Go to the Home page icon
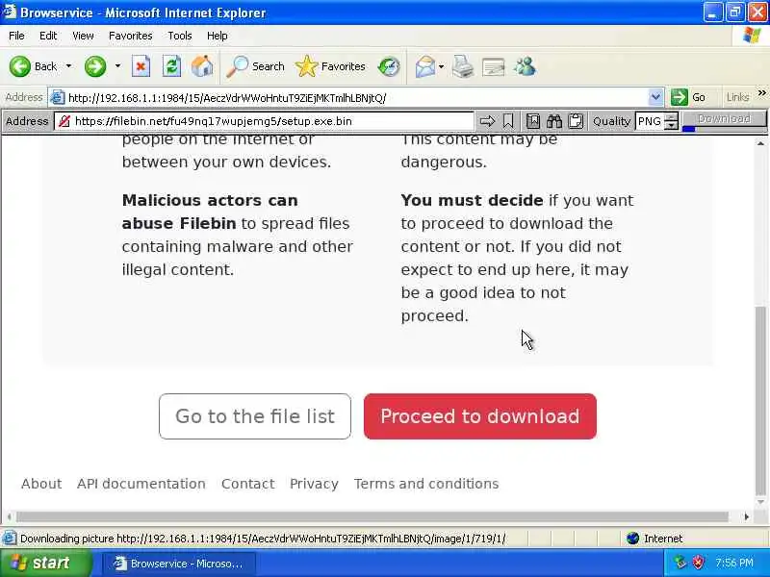 (x=202, y=66)
